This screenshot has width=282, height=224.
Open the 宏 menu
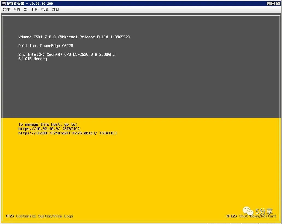coord(25,9)
